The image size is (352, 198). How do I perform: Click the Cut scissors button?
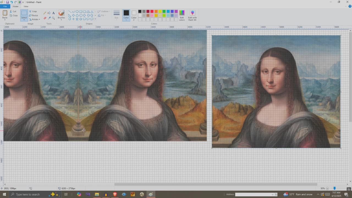13,11
